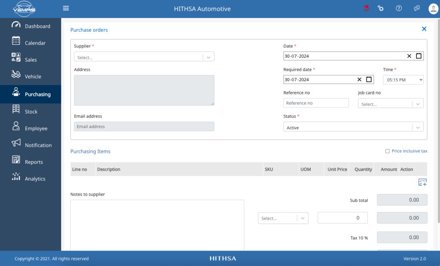This screenshot has width=440, height=266.
Task: Open Employee menu item
Action: click(36, 129)
